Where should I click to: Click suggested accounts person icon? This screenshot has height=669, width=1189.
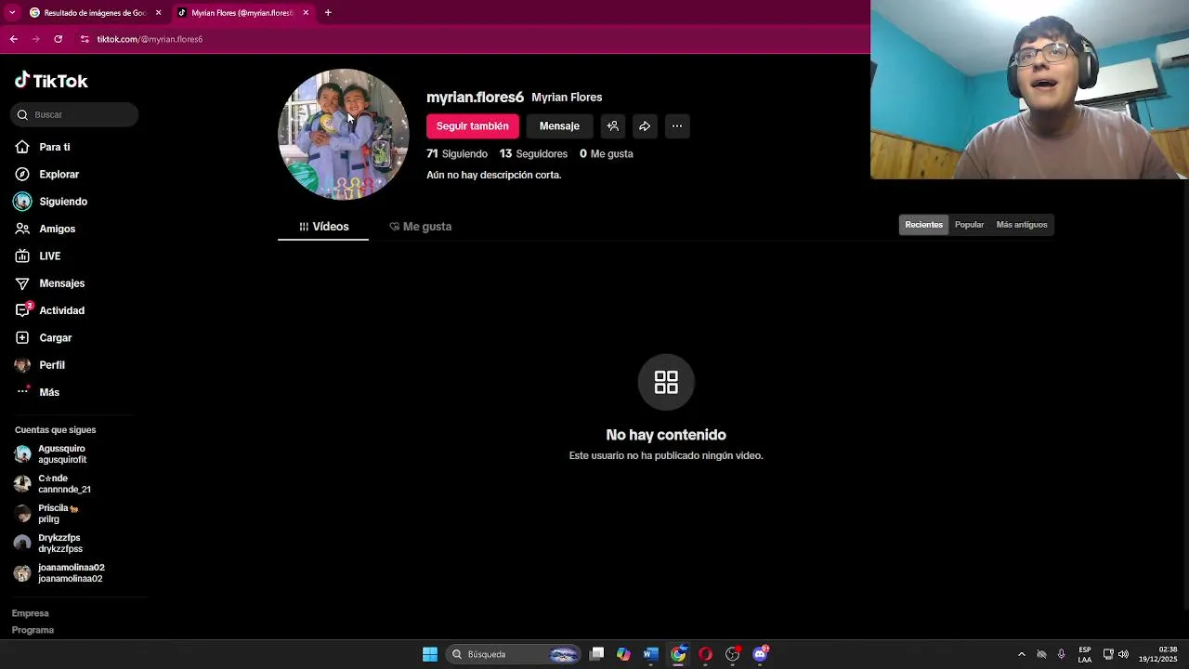(612, 126)
